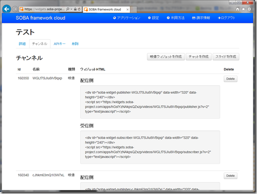Click the lock security icon in address bar
The height and width of the screenshot is (194, 257).
pyautogui.click(x=75, y=9)
